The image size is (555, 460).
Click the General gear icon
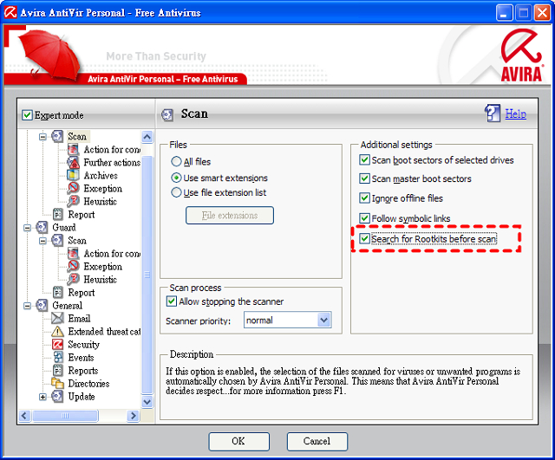(x=42, y=306)
